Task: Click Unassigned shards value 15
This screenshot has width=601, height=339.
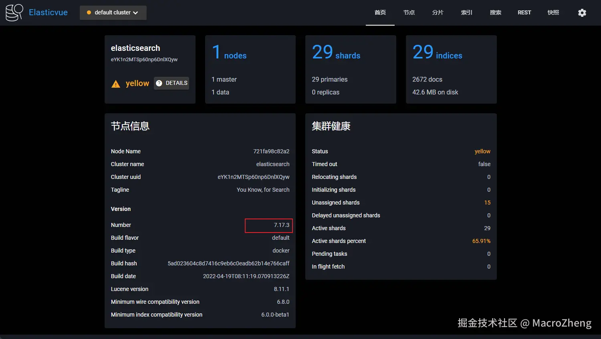Action: pos(487,203)
